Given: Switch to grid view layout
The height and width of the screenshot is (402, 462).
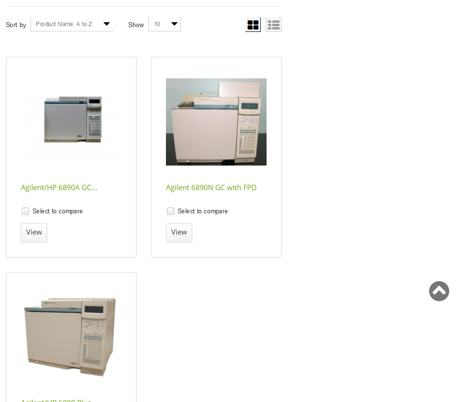Looking at the screenshot, I should tap(253, 25).
